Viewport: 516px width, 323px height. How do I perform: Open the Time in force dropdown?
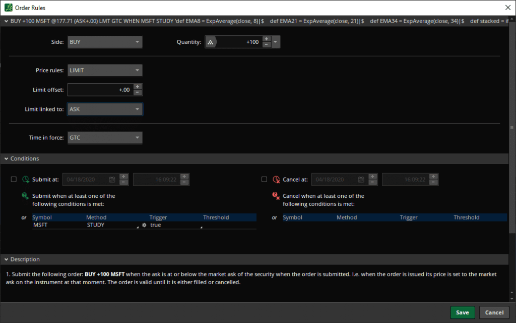[x=105, y=137]
